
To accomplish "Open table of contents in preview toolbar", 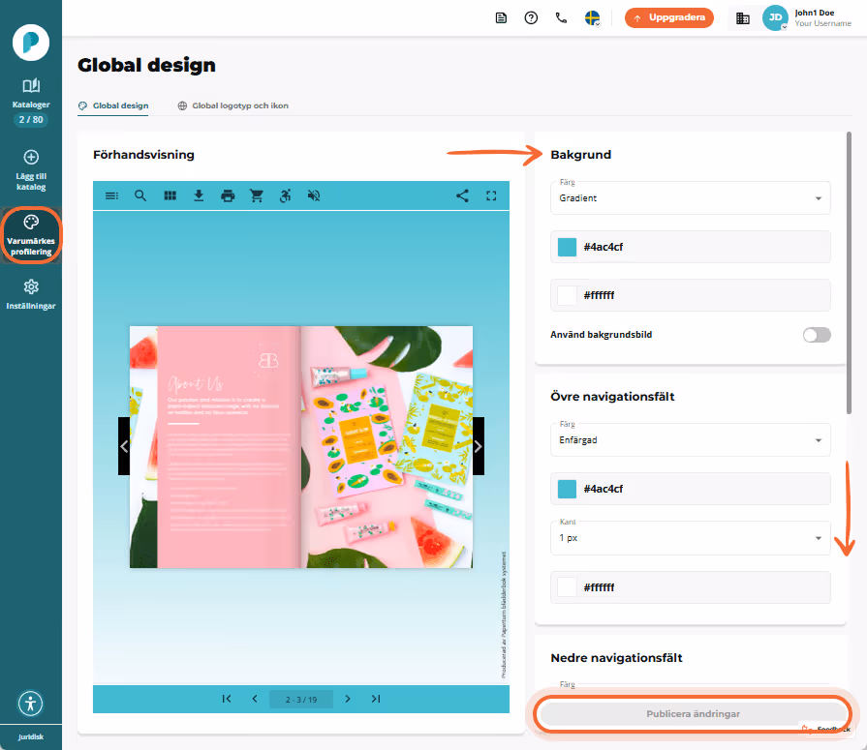I will click(x=111, y=195).
